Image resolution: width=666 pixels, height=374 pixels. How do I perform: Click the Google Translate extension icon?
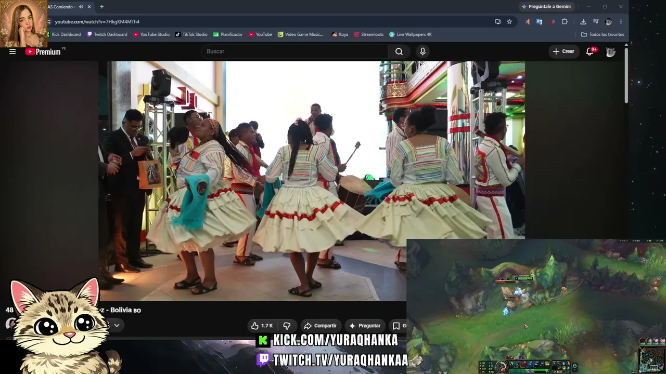(x=540, y=22)
